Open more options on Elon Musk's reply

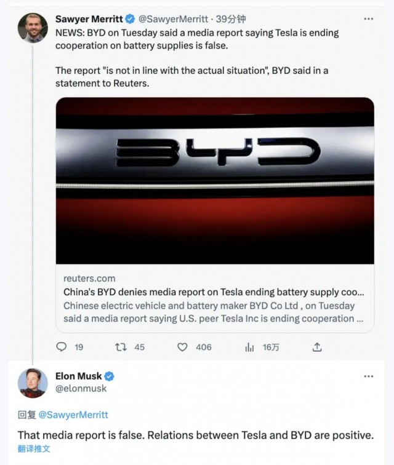pos(369,376)
